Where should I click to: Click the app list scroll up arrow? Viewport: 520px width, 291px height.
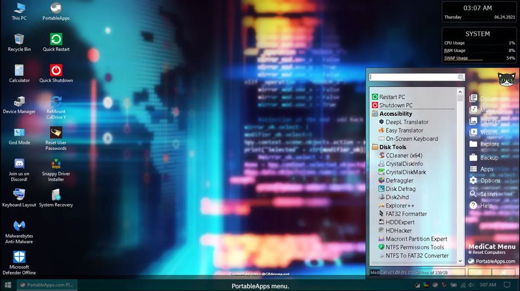pyautogui.click(x=460, y=92)
